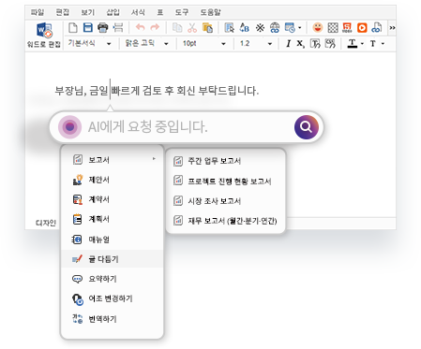
Task: Paste from clipboard icon
Action: pyautogui.click(x=207, y=28)
